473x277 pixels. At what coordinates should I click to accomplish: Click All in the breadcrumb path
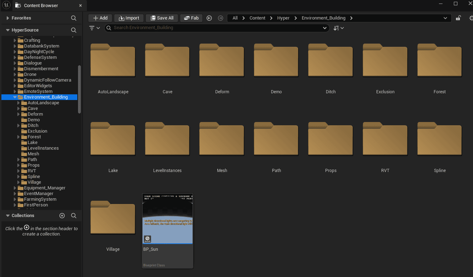point(235,18)
